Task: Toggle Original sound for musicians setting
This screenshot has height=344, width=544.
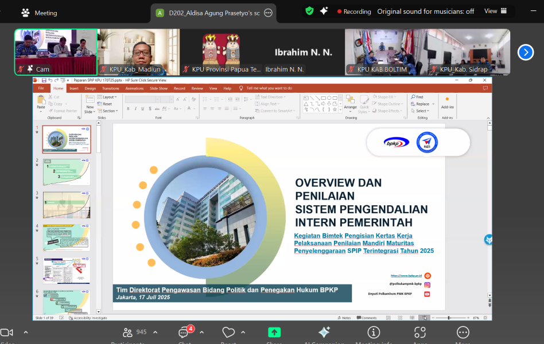Action: pos(425,11)
